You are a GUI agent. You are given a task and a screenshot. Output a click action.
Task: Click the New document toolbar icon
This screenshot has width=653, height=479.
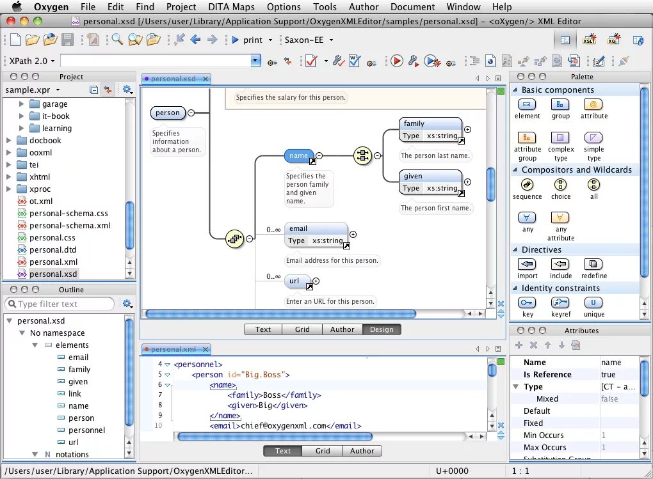coord(15,40)
